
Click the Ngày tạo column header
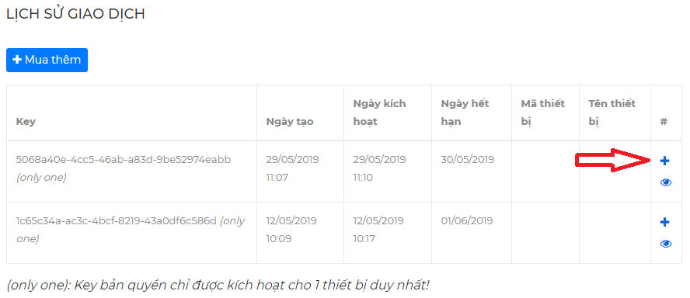(290, 122)
